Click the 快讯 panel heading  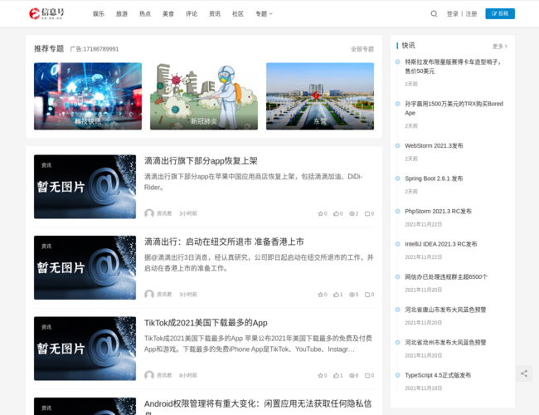408,46
